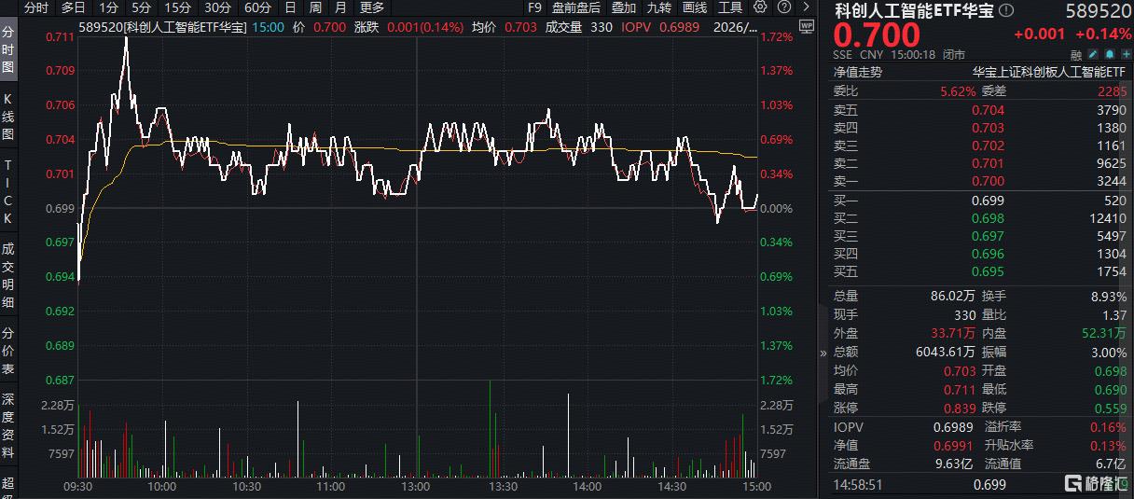Click 换手 value 8.93%

pyautogui.click(x=1109, y=296)
